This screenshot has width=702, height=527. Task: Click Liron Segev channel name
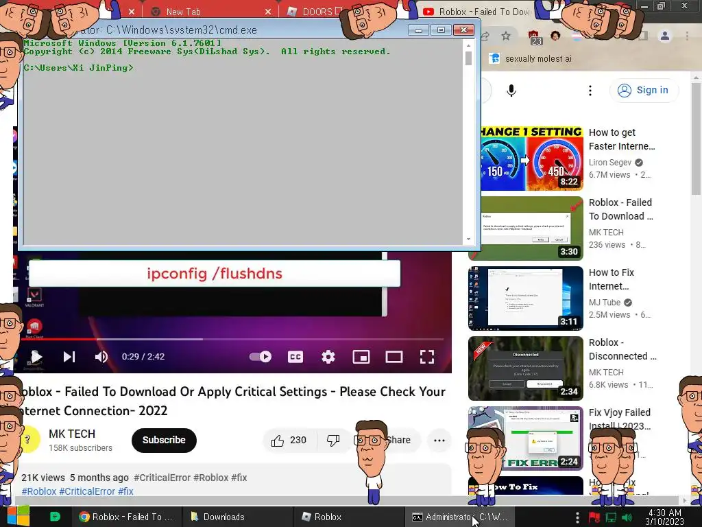pyautogui.click(x=609, y=162)
